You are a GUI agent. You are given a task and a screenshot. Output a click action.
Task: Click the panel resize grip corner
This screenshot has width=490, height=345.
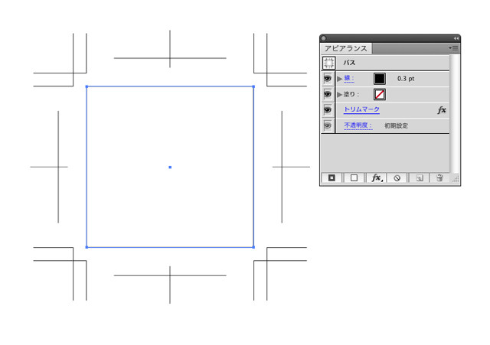[x=456, y=179]
